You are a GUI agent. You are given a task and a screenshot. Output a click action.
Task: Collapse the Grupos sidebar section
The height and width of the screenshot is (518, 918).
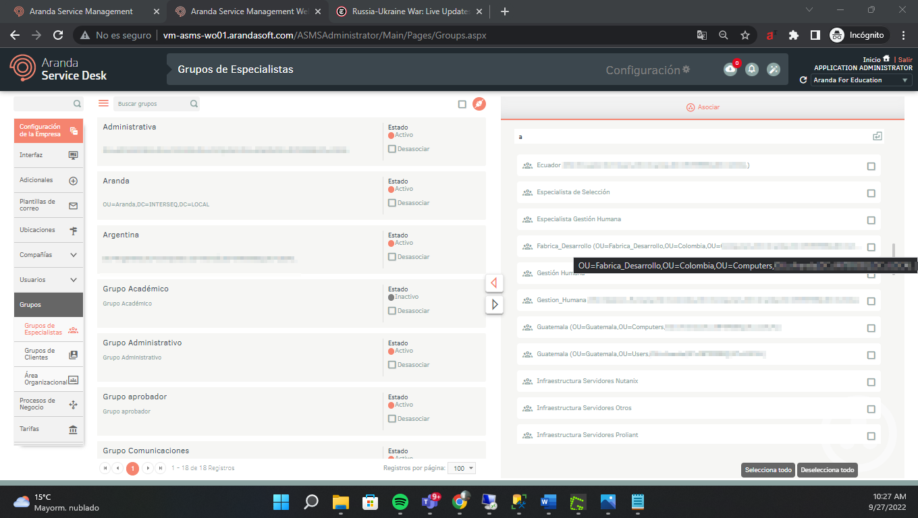49,305
